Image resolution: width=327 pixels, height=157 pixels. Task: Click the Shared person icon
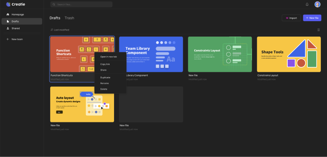click(x=8, y=28)
